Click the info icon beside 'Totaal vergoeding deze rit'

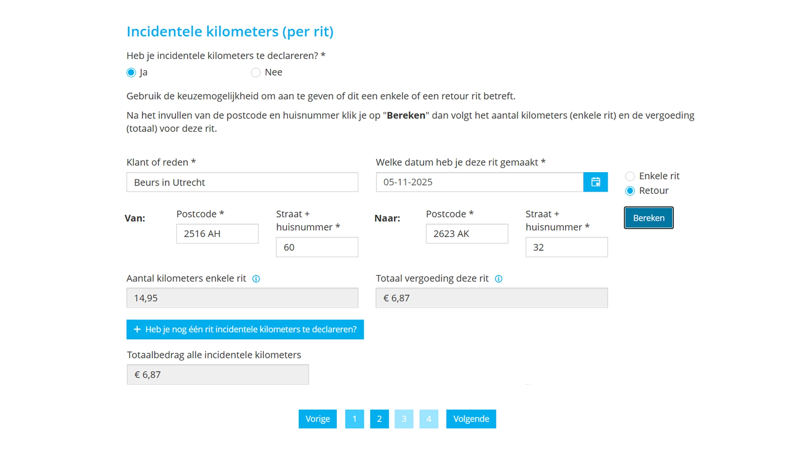click(499, 278)
